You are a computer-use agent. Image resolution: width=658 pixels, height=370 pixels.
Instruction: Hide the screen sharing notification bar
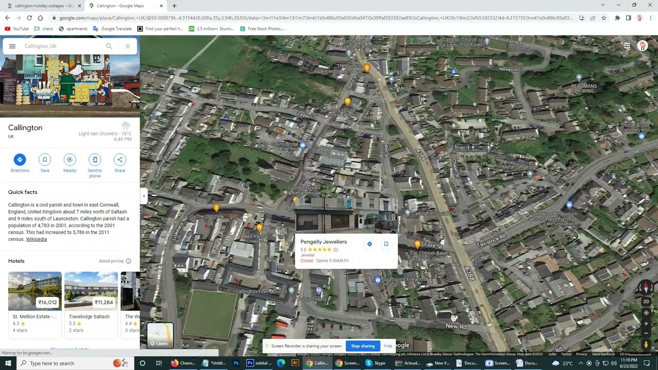(388, 346)
